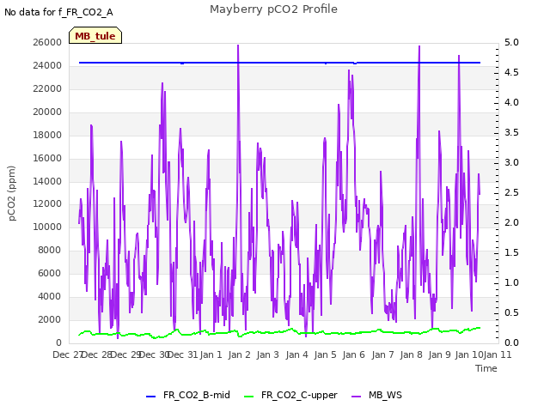Click the Mayberry pCO2 Profile title
Viewport: 550px width, 412px height.
click(273, 9)
